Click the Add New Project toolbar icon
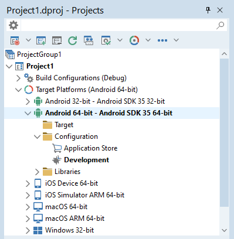This screenshot has width=234, height=239. pos(41,40)
